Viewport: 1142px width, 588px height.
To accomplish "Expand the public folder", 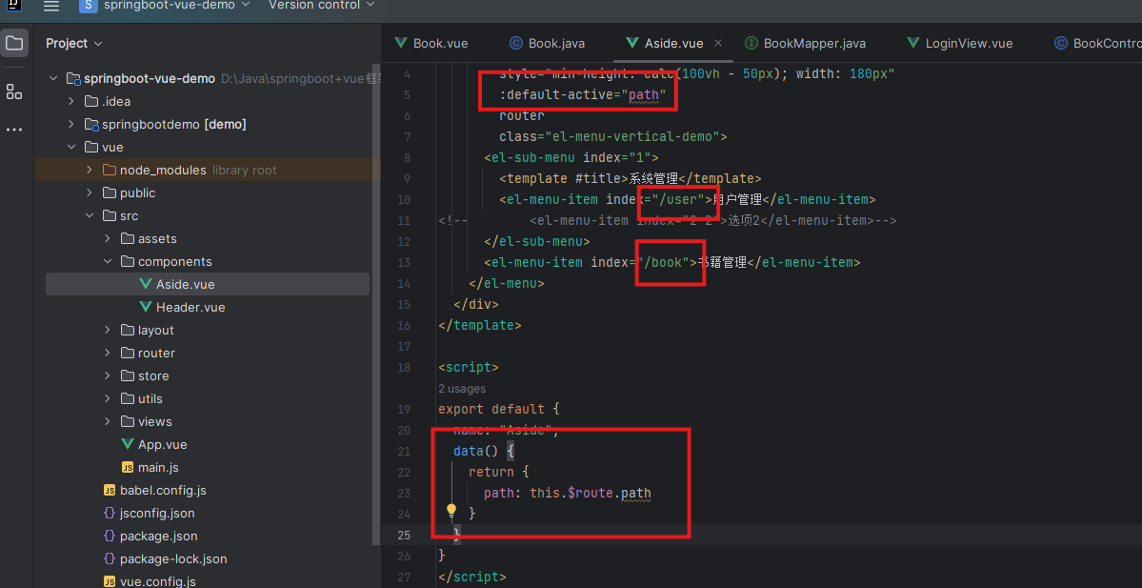I will point(89,193).
